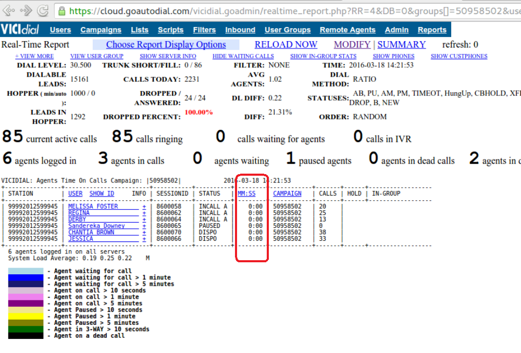Click the light blue 'Agent waiting for call' swatch
521x353 pixels.
(26, 271)
